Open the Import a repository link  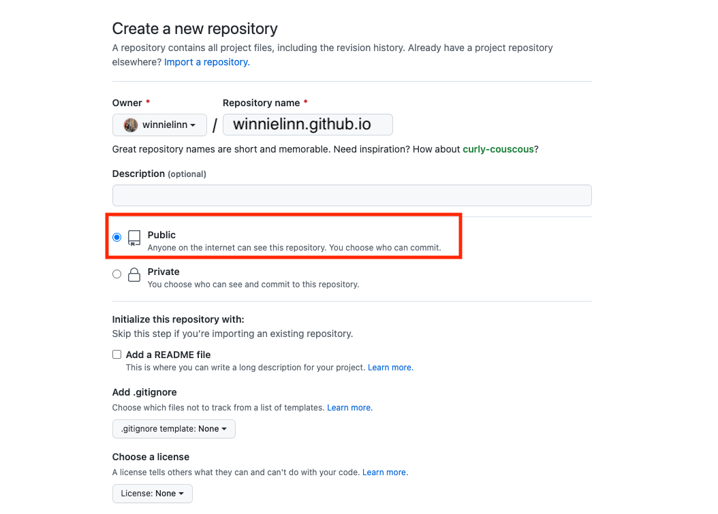click(x=206, y=62)
